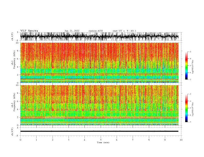Click the ch.3 waveform trace
This screenshot has width=204, height=157.
99,131
